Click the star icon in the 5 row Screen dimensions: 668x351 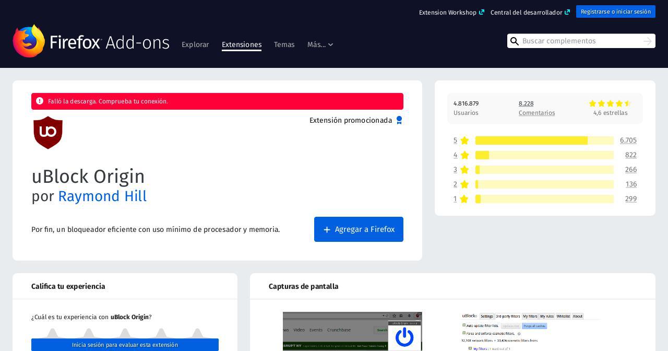pyautogui.click(x=464, y=141)
